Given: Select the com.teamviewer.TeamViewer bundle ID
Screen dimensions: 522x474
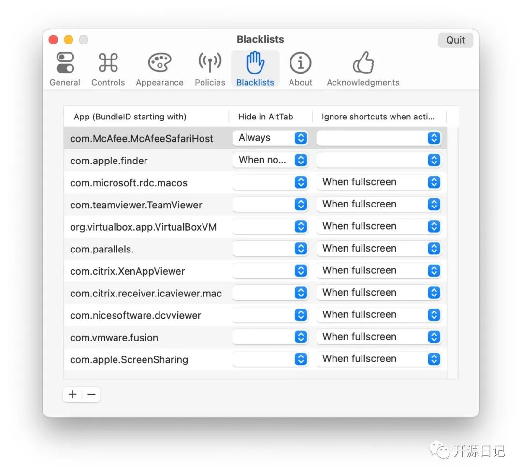Looking at the screenshot, I should tap(136, 205).
